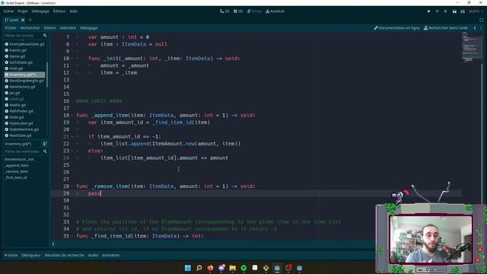This screenshot has width=487, height=274.
Task: Run the project with the play button
Action: (429, 11)
